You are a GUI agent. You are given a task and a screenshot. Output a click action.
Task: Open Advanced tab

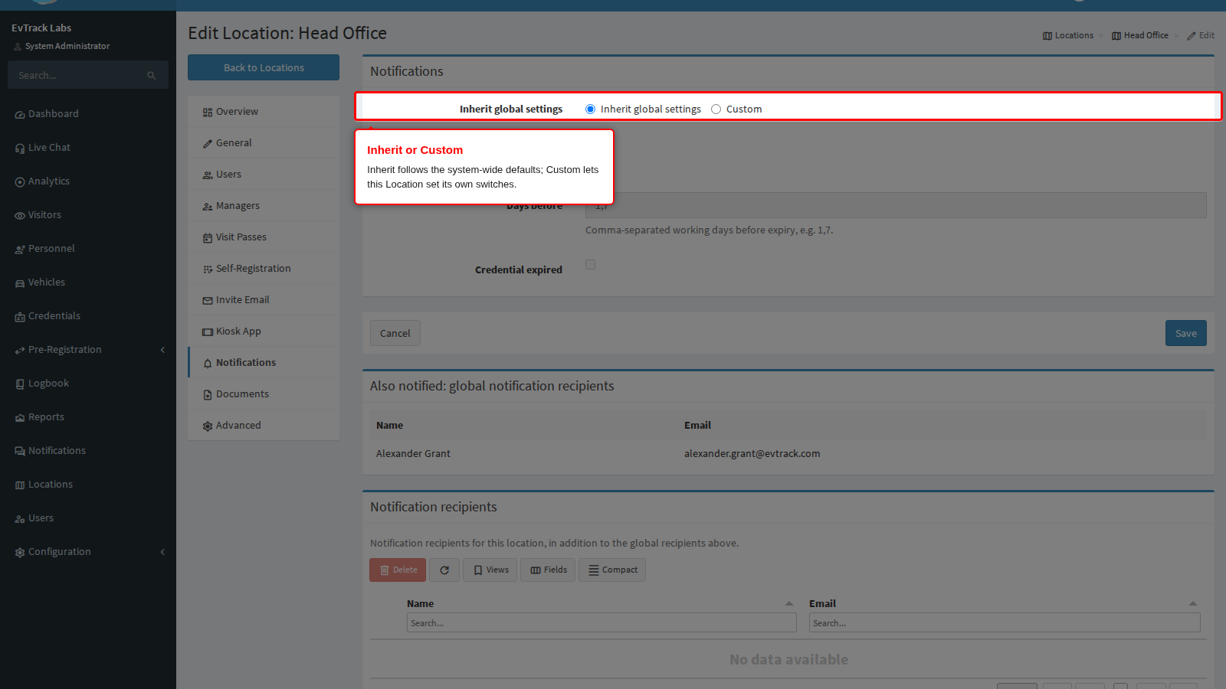(264, 426)
